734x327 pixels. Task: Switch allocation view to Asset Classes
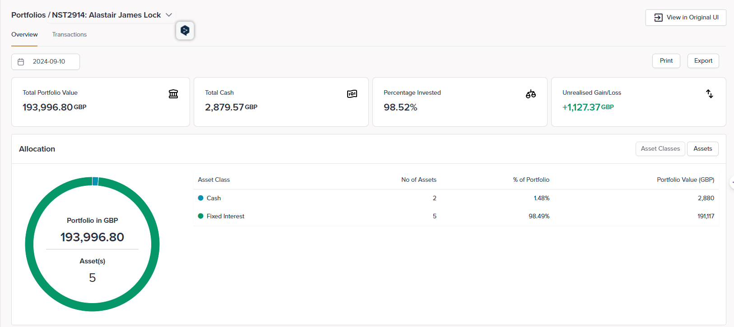[x=660, y=149]
